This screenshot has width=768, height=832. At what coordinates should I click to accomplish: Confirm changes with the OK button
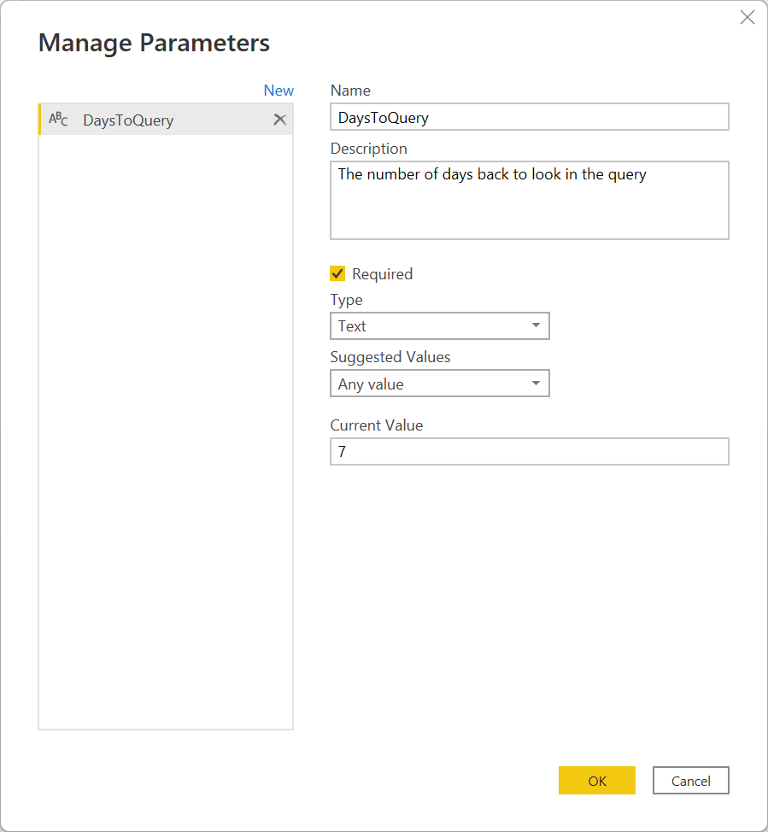pos(596,781)
